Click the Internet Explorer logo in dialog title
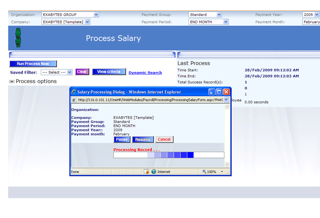 pos(73,92)
